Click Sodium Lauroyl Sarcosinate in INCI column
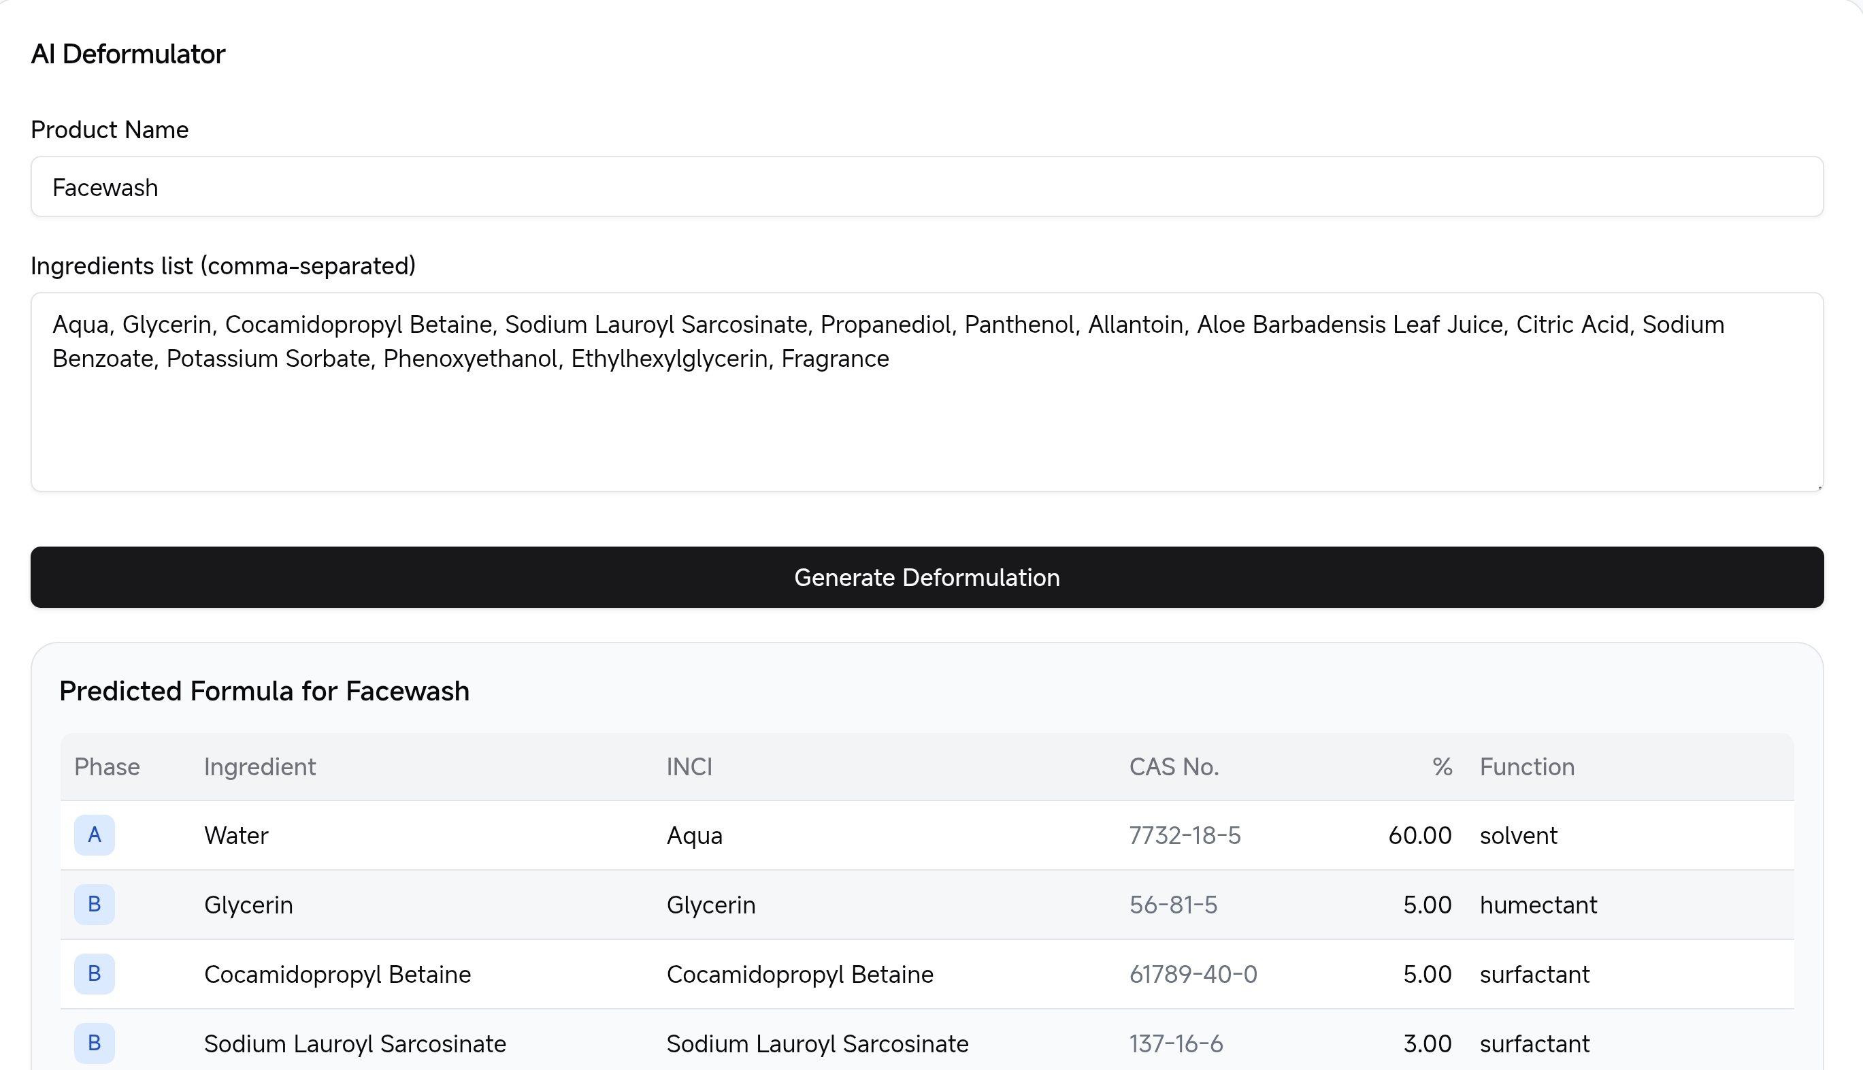 click(x=818, y=1044)
